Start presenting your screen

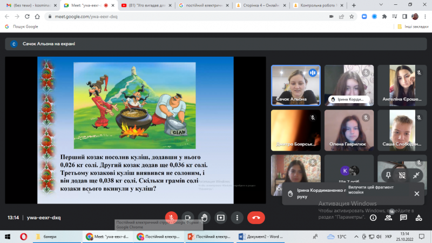point(221,218)
